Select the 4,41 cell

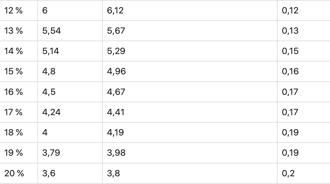[116, 112]
